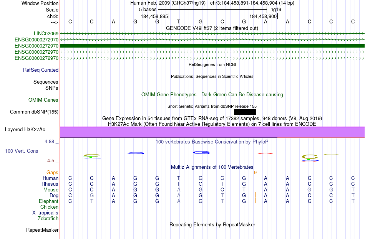Select the X_tropicalis alignment row label
365x239 pixels.
tap(45, 213)
